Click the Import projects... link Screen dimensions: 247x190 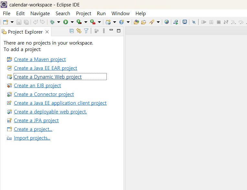pyautogui.click(x=32, y=138)
